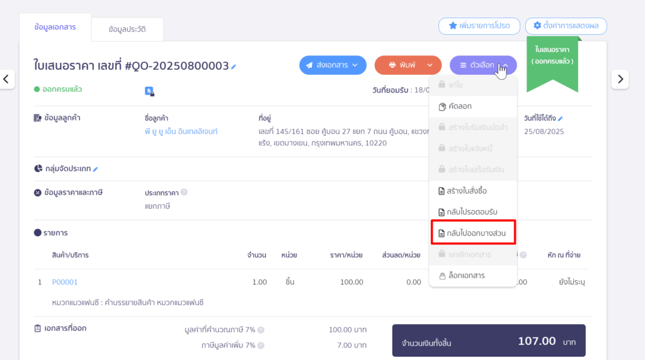Image resolution: width=645 pixels, height=360 pixels.
Task: Click the printer icon on พิมพ์
Action: pos(392,65)
